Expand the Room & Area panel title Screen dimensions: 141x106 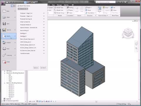point(103,16)
